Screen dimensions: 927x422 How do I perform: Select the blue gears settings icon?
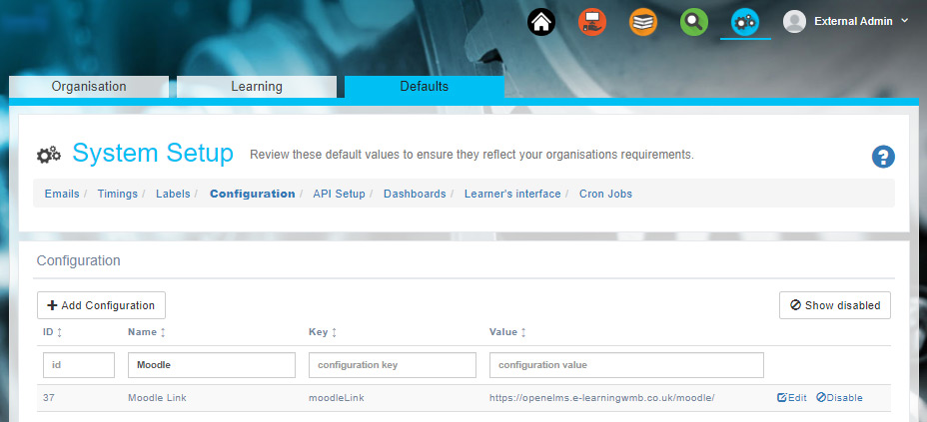tap(745, 22)
